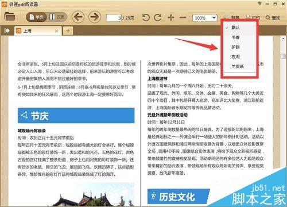Switch to single page (单页) view
The height and width of the screenshot is (207, 287).
click(37, 17)
